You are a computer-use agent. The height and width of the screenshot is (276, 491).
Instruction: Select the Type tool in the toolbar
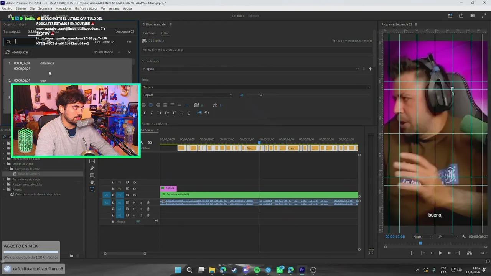pyautogui.click(x=92, y=189)
